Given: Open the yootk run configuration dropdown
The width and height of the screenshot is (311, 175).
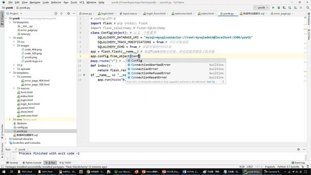Looking at the screenshot, I should point(261,8).
